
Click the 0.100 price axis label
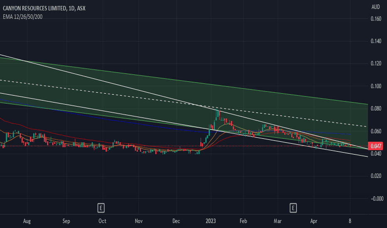376,86
